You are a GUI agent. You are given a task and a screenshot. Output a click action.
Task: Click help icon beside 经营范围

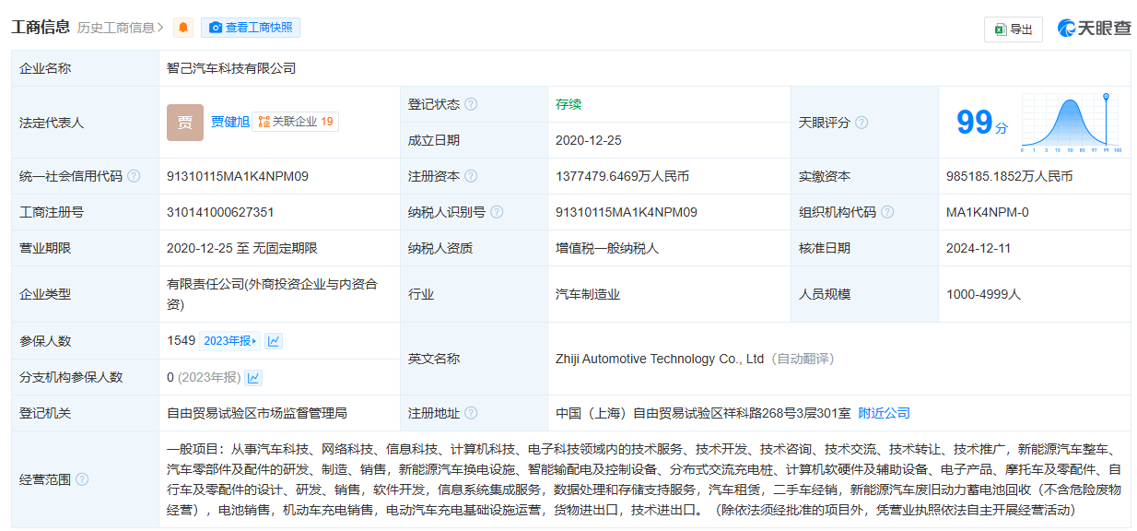(82, 479)
